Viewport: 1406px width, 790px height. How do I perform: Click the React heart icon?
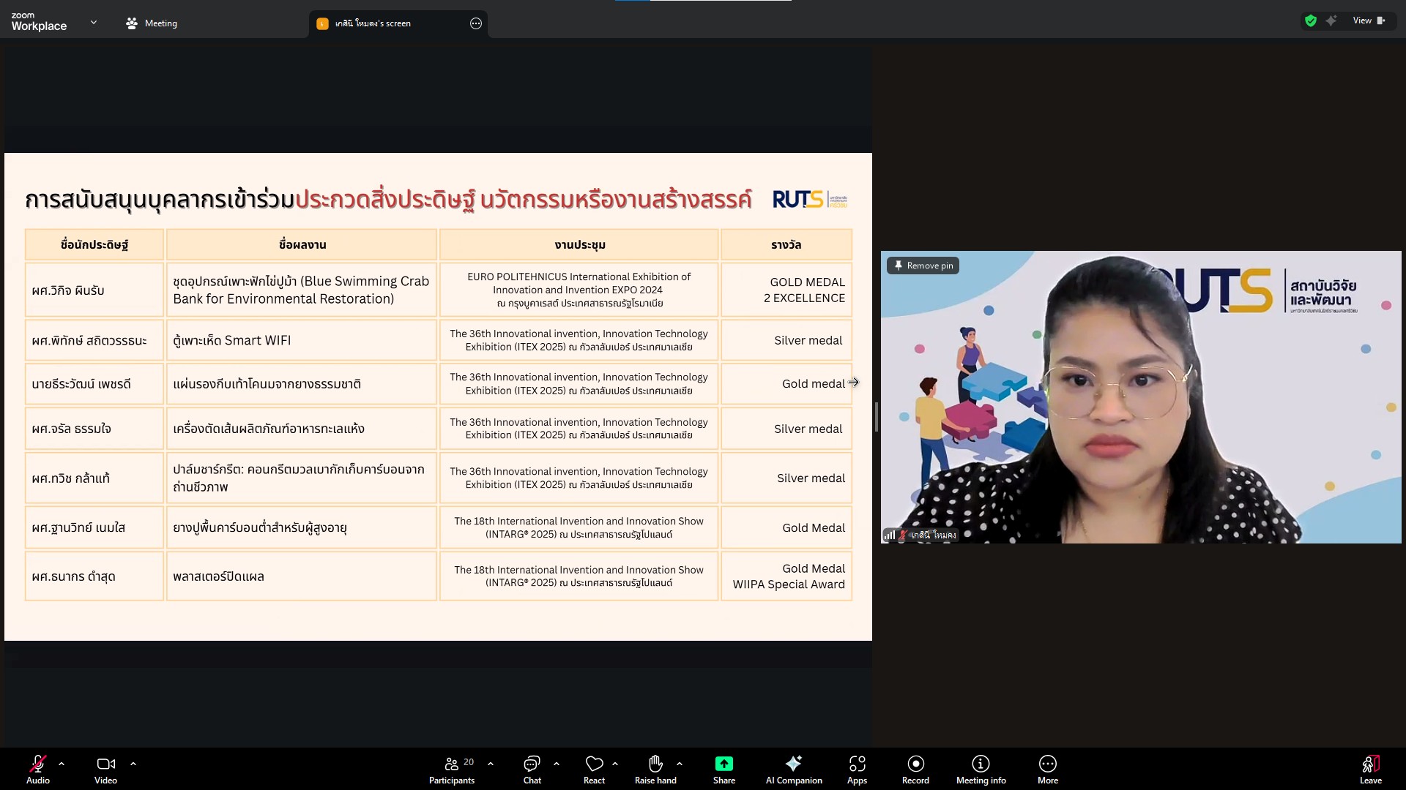pos(594,768)
